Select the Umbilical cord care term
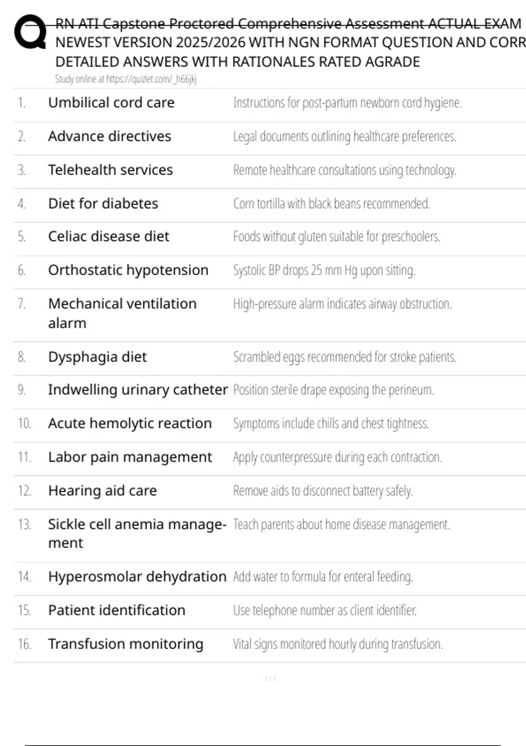This screenshot has height=746, width=526. (x=111, y=103)
